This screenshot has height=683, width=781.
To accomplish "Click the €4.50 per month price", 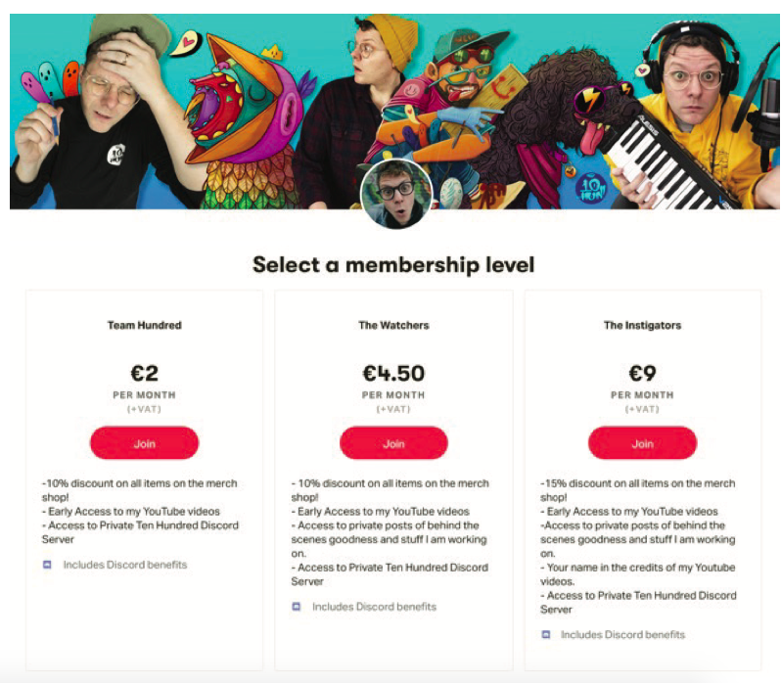I will (x=393, y=373).
